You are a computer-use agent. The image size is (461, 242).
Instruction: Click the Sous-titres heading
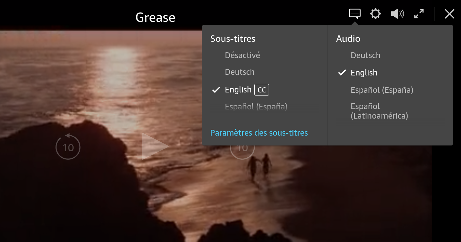click(x=233, y=39)
